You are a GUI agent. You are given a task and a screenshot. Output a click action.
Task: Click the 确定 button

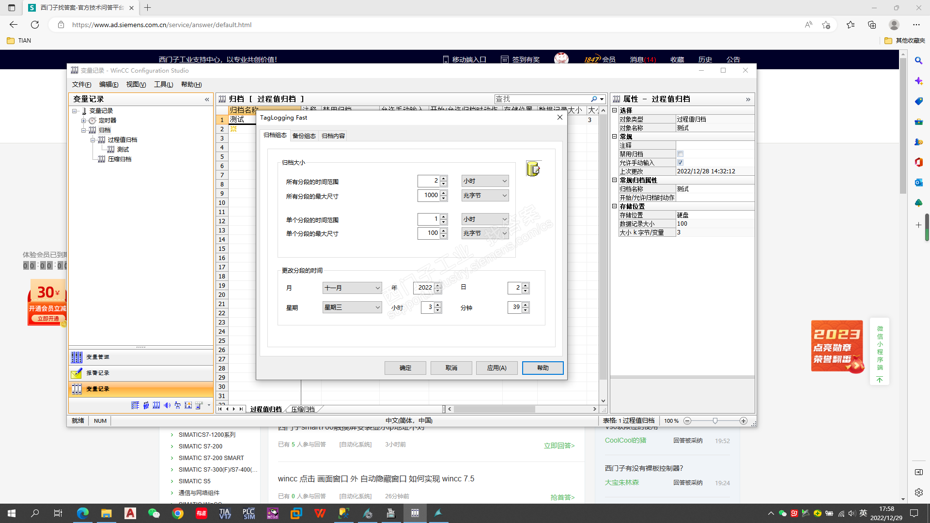pyautogui.click(x=405, y=368)
